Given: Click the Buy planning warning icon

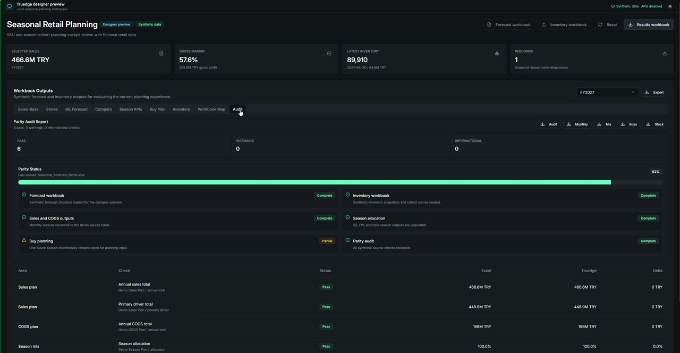Looking at the screenshot, I should (x=24, y=240).
